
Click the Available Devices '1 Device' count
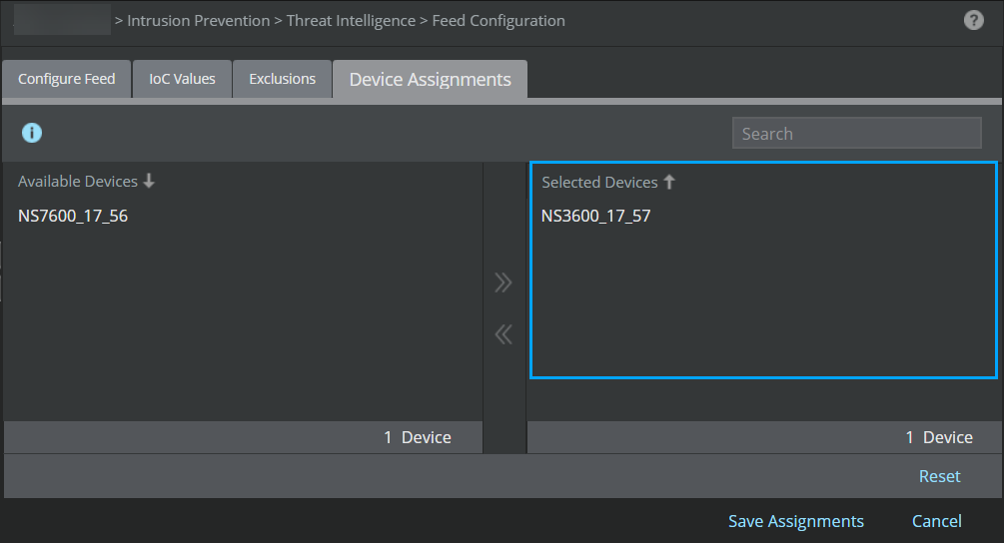[418, 437]
